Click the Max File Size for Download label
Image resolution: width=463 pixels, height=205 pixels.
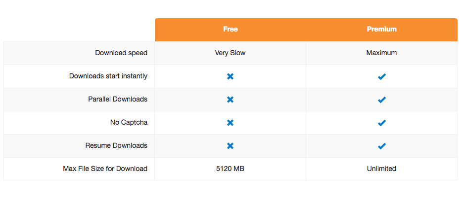pyautogui.click(x=105, y=169)
